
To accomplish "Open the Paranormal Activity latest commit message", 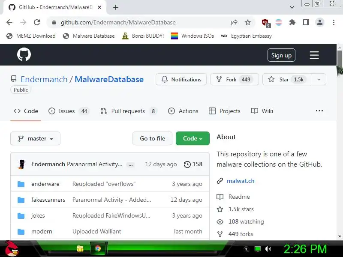I will point(94,164).
